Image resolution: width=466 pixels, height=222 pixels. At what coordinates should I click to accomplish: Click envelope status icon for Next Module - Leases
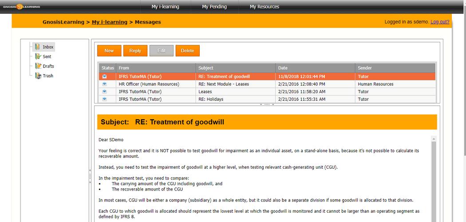coord(104,84)
